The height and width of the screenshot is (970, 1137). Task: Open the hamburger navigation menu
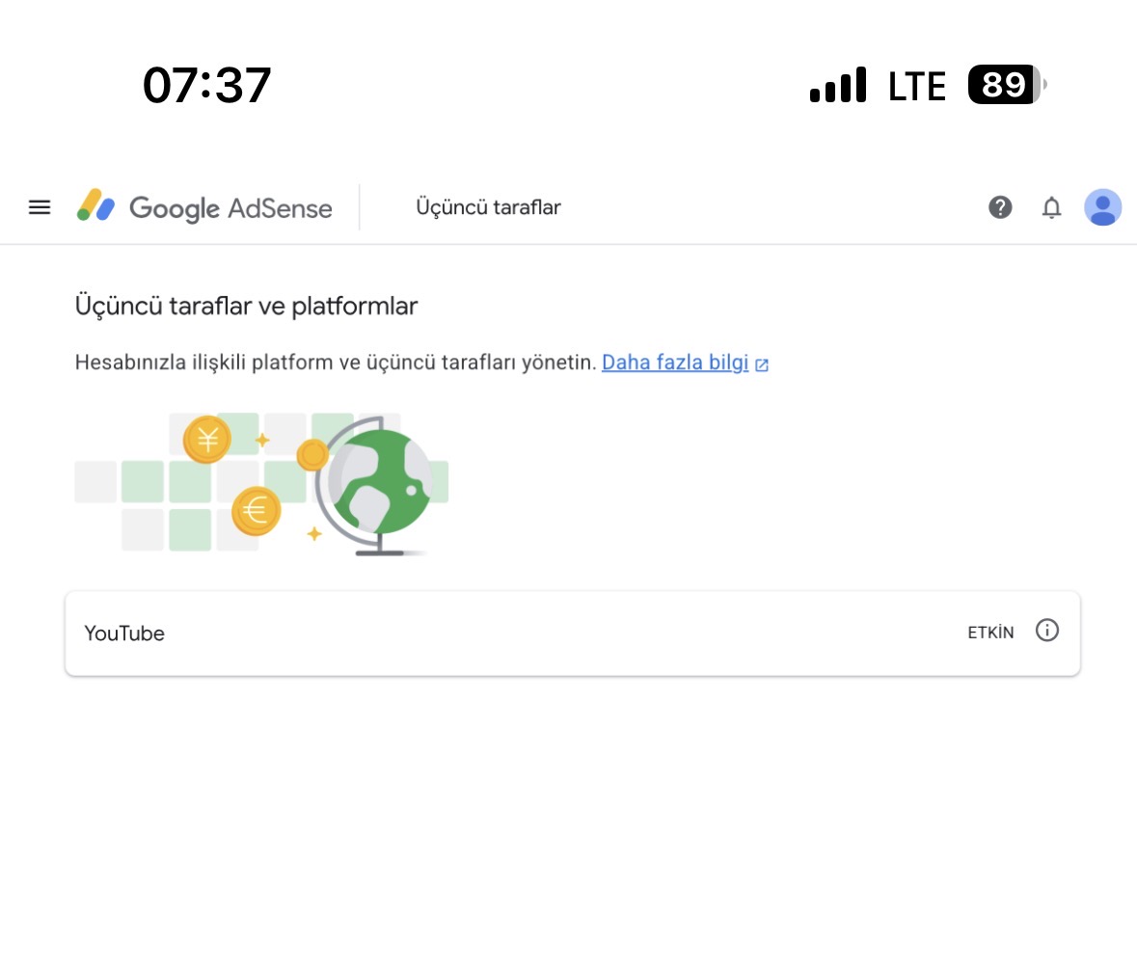coord(40,207)
